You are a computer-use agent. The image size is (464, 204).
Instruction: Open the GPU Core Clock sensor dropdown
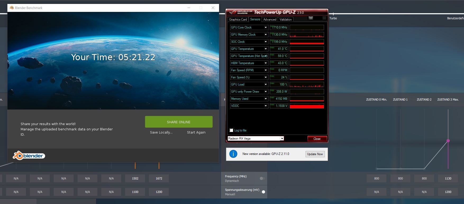pyautogui.click(x=266, y=27)
